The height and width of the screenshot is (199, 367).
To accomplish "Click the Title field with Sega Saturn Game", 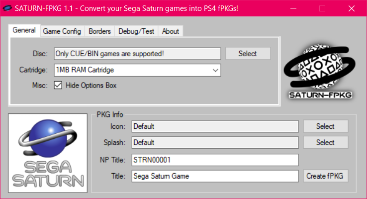I will tap(214, 176).
